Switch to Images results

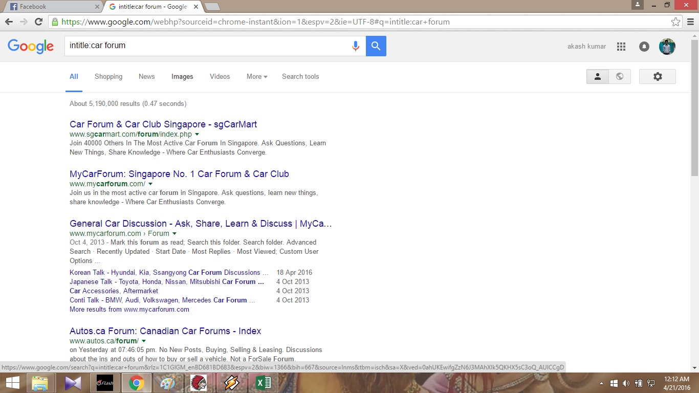tap(182, 76)
